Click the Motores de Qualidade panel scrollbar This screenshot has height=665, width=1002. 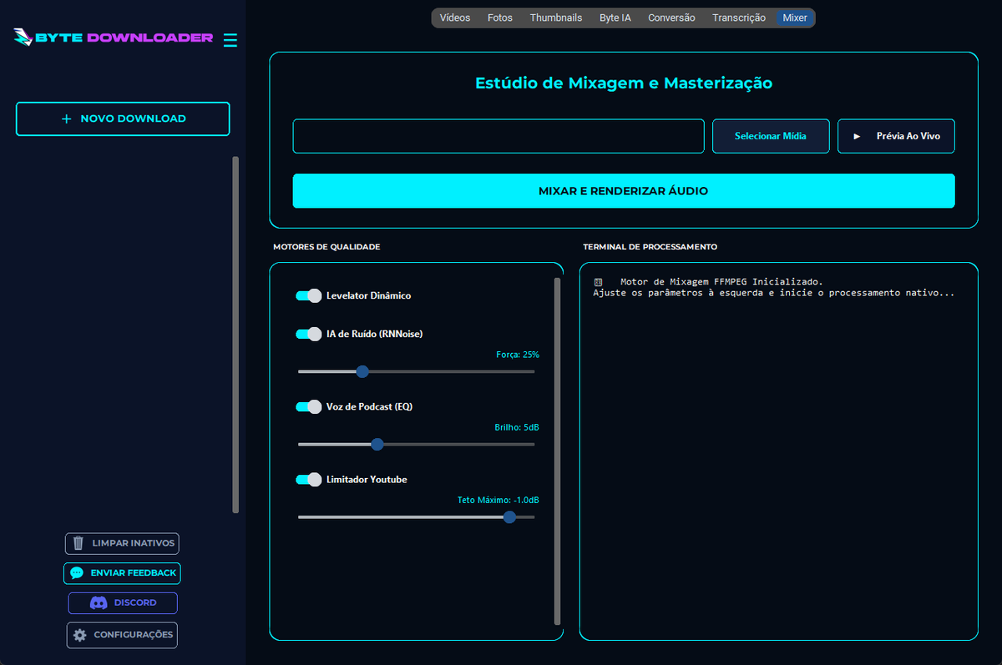coord(558,451)
